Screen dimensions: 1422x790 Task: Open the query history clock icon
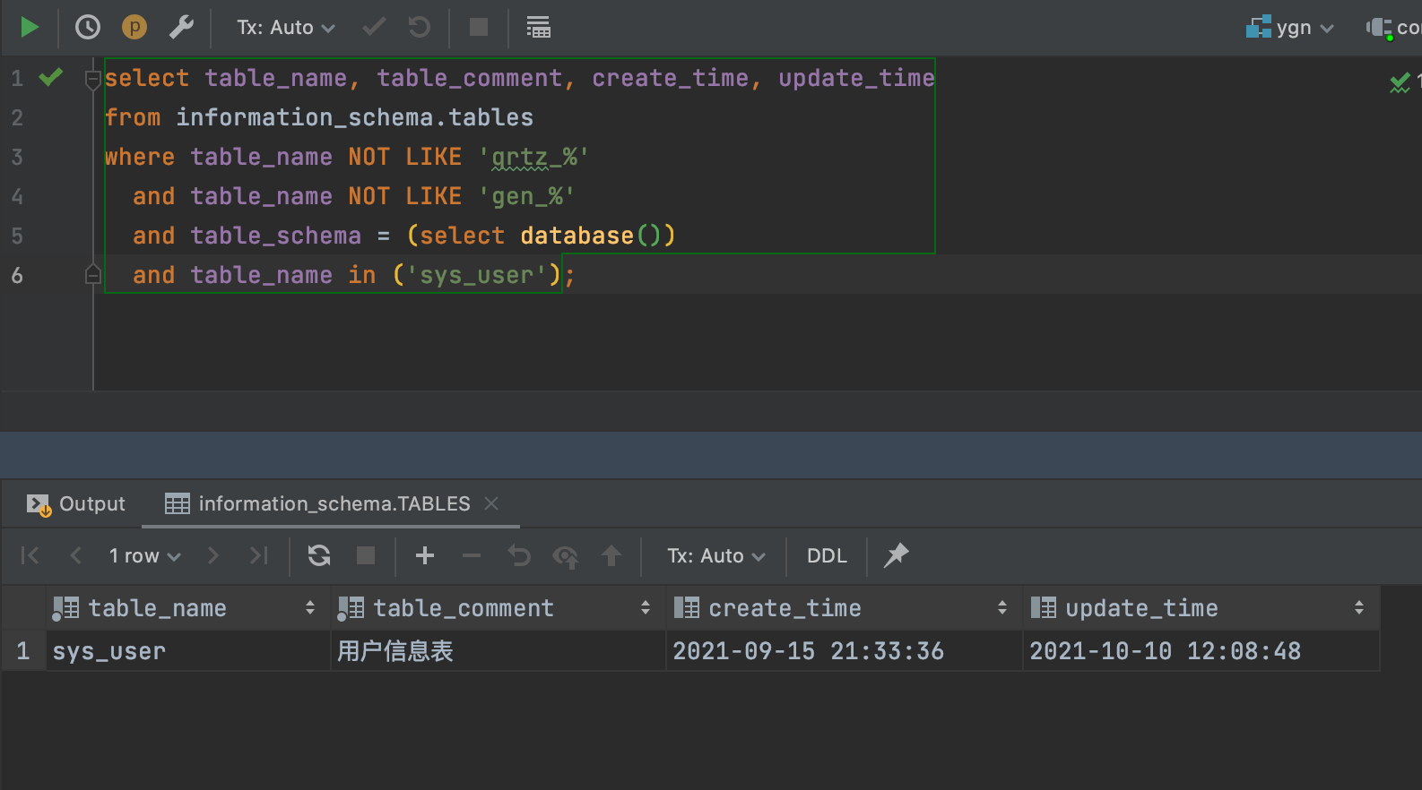(x=87, y=27)
